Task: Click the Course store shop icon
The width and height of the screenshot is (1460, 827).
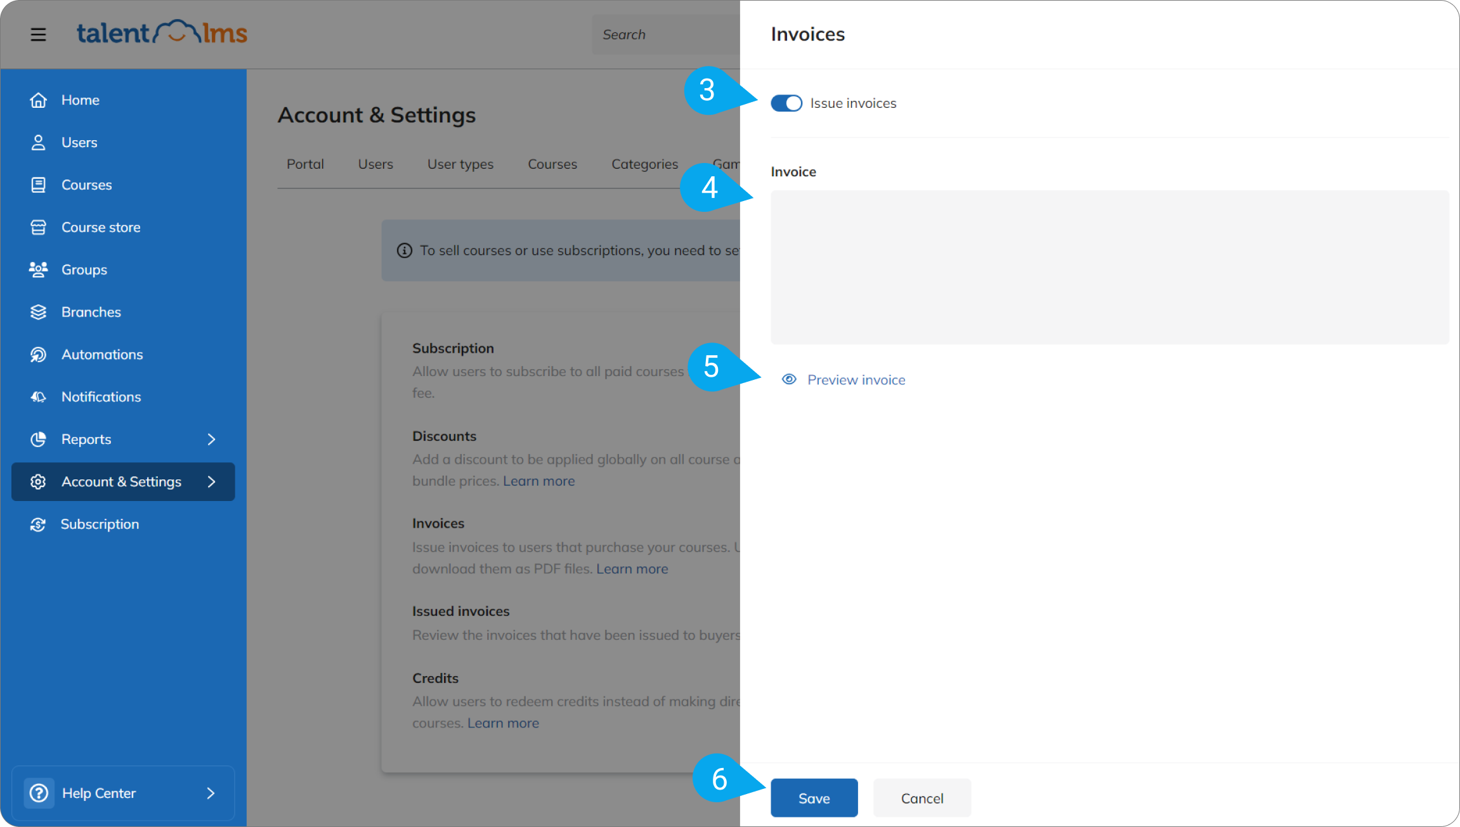Action: pos(38,228)
